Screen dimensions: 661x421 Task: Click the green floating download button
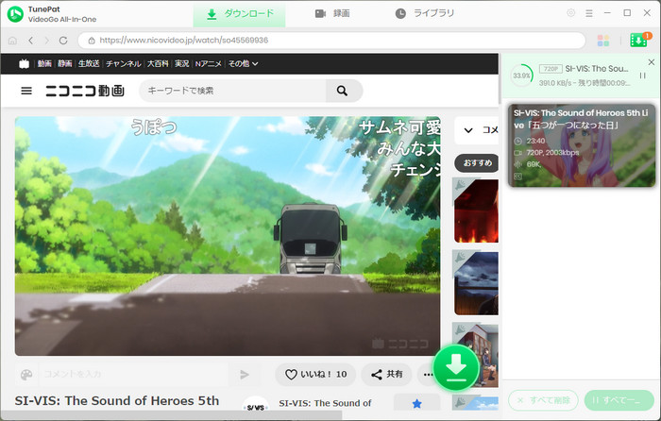456,368
